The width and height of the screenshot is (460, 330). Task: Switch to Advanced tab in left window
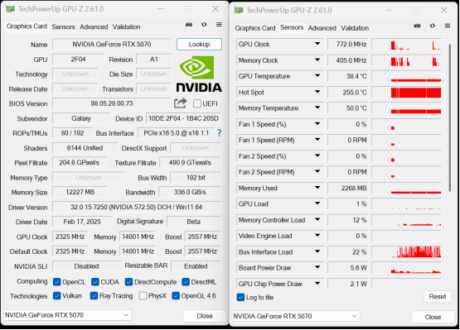tap(94, 27)
